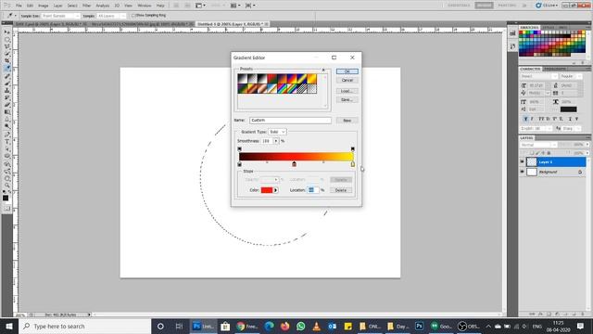Toggle Faux Italic in Character panel
This screenshot has width=593, height=334.
pos(532,119)
